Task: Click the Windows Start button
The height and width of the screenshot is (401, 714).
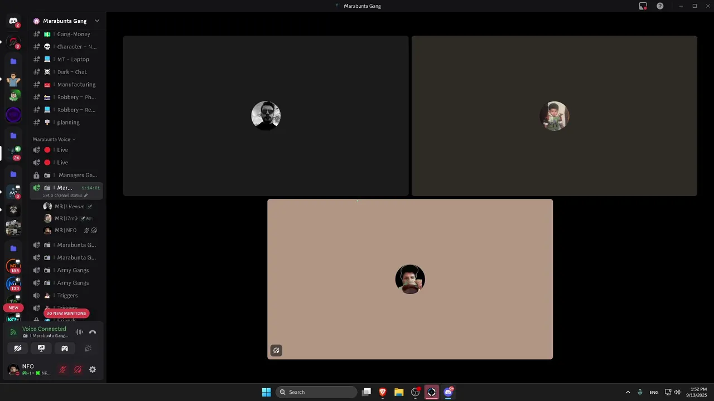Action: [x=267, y=392]
